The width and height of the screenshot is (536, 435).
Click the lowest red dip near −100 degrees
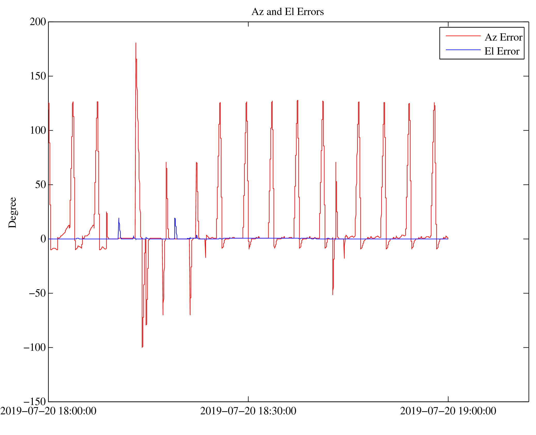[142, 346]
